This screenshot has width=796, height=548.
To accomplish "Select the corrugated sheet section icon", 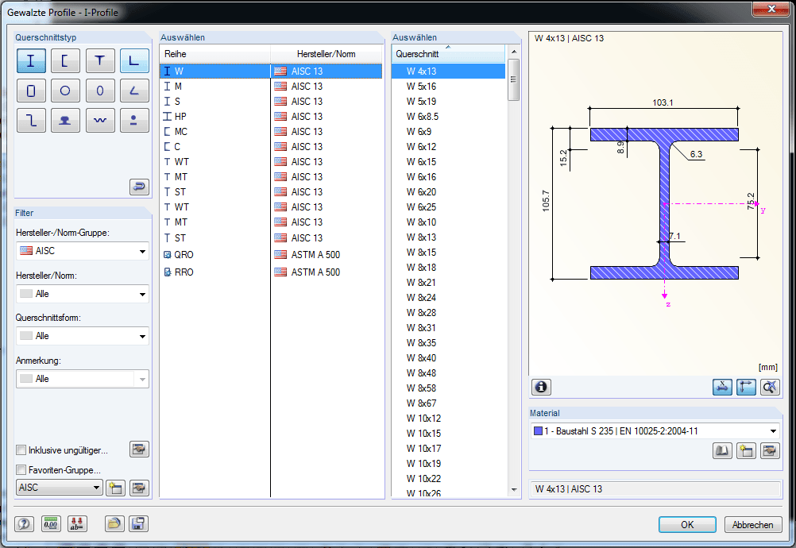I will (100, 120).
